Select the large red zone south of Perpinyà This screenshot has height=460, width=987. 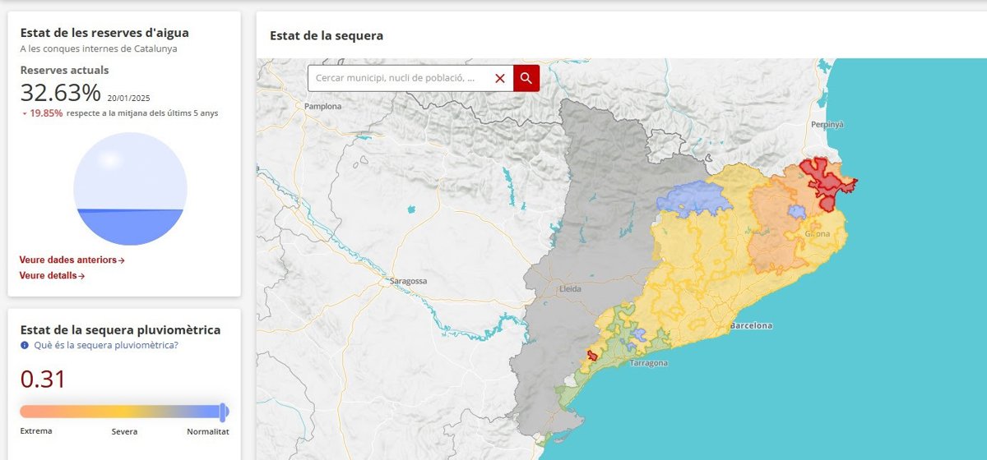(x=827, y=181)
